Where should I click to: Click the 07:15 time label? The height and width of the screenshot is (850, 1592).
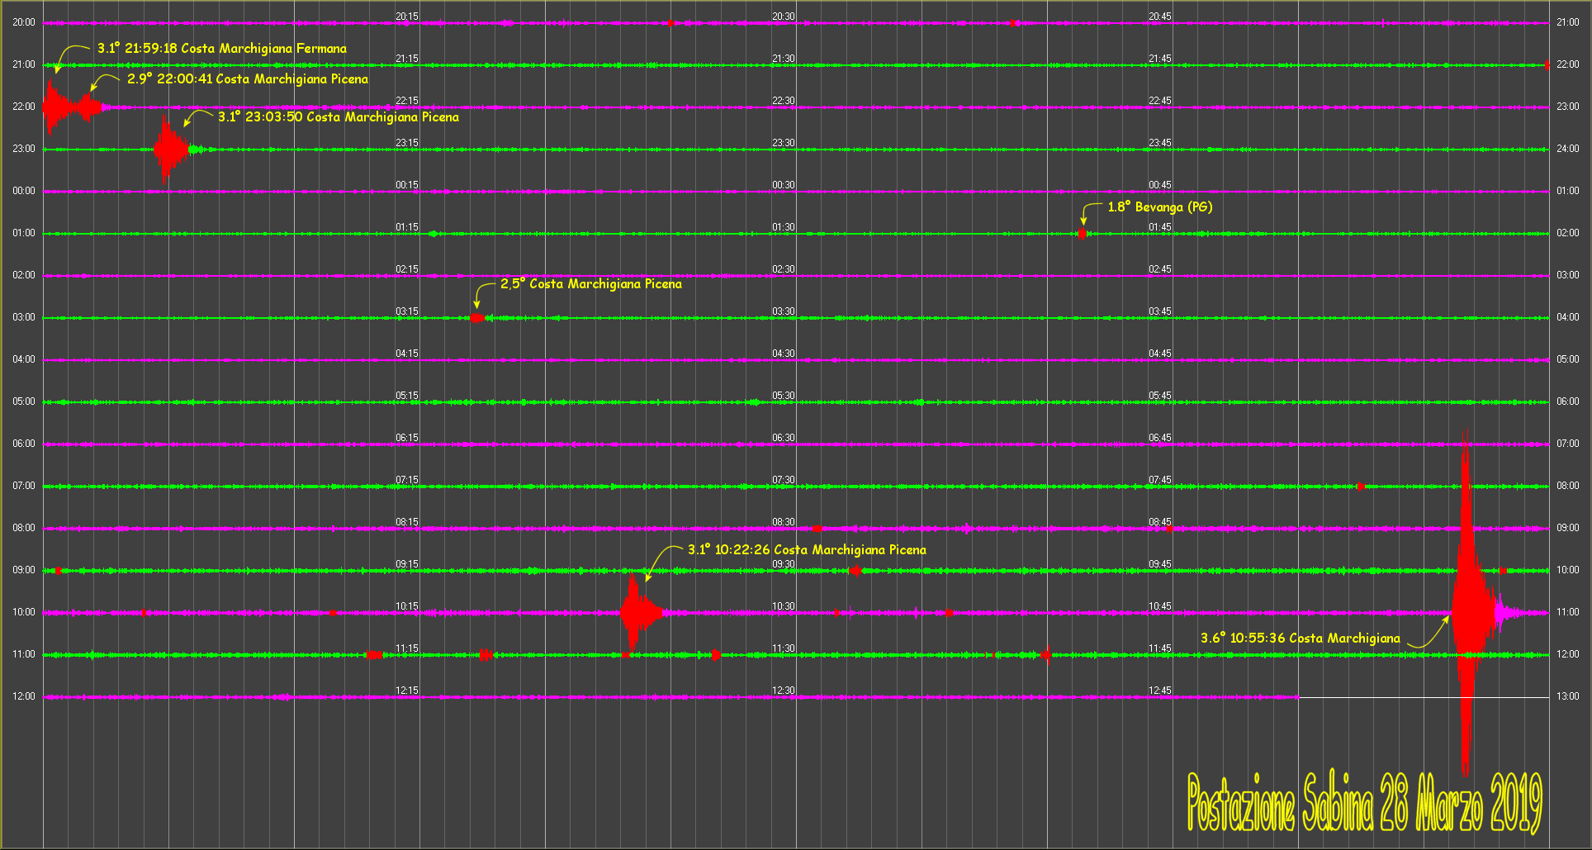click(x=407, y=480)
